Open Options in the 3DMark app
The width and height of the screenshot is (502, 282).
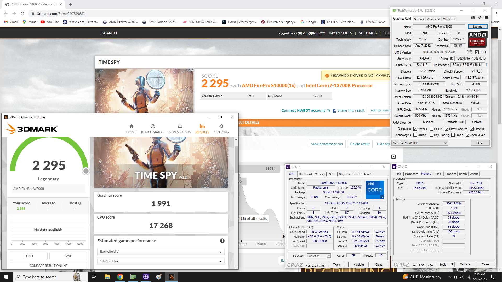point(221,129)
